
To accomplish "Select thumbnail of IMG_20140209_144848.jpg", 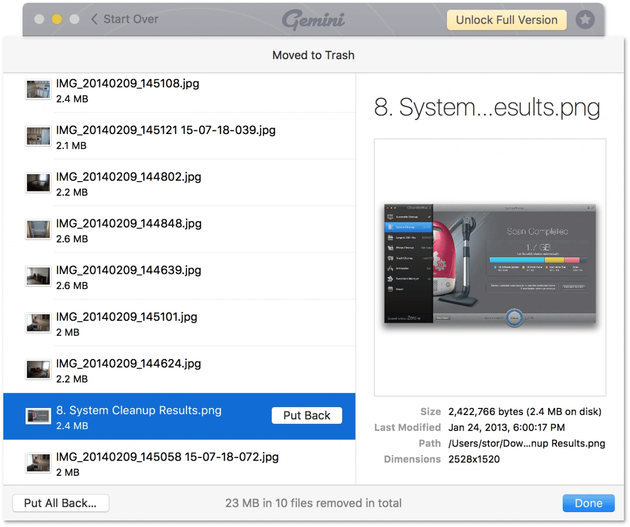I will pos(38,230).
